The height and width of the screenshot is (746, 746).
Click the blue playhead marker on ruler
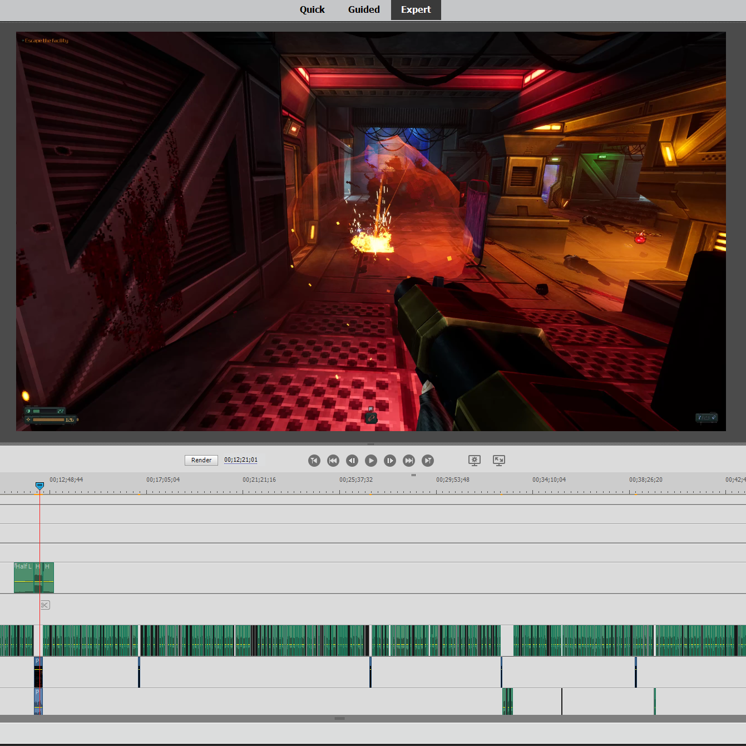(x=39, y=486)
